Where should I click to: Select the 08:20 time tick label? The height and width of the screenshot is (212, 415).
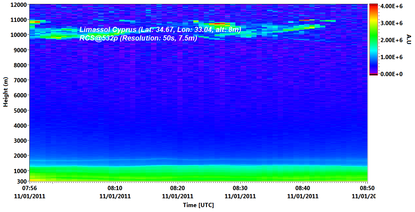click(178, 188)
